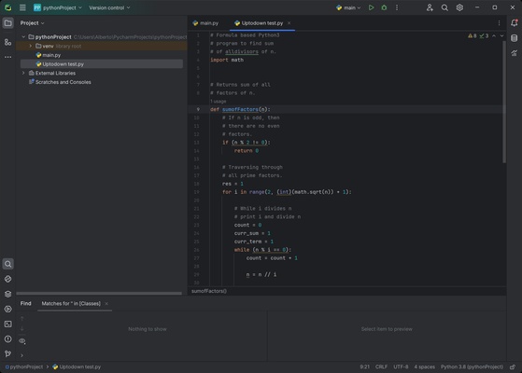
Task: Click the Project panel horizontal scrollbar
Action: pos(99,293)
